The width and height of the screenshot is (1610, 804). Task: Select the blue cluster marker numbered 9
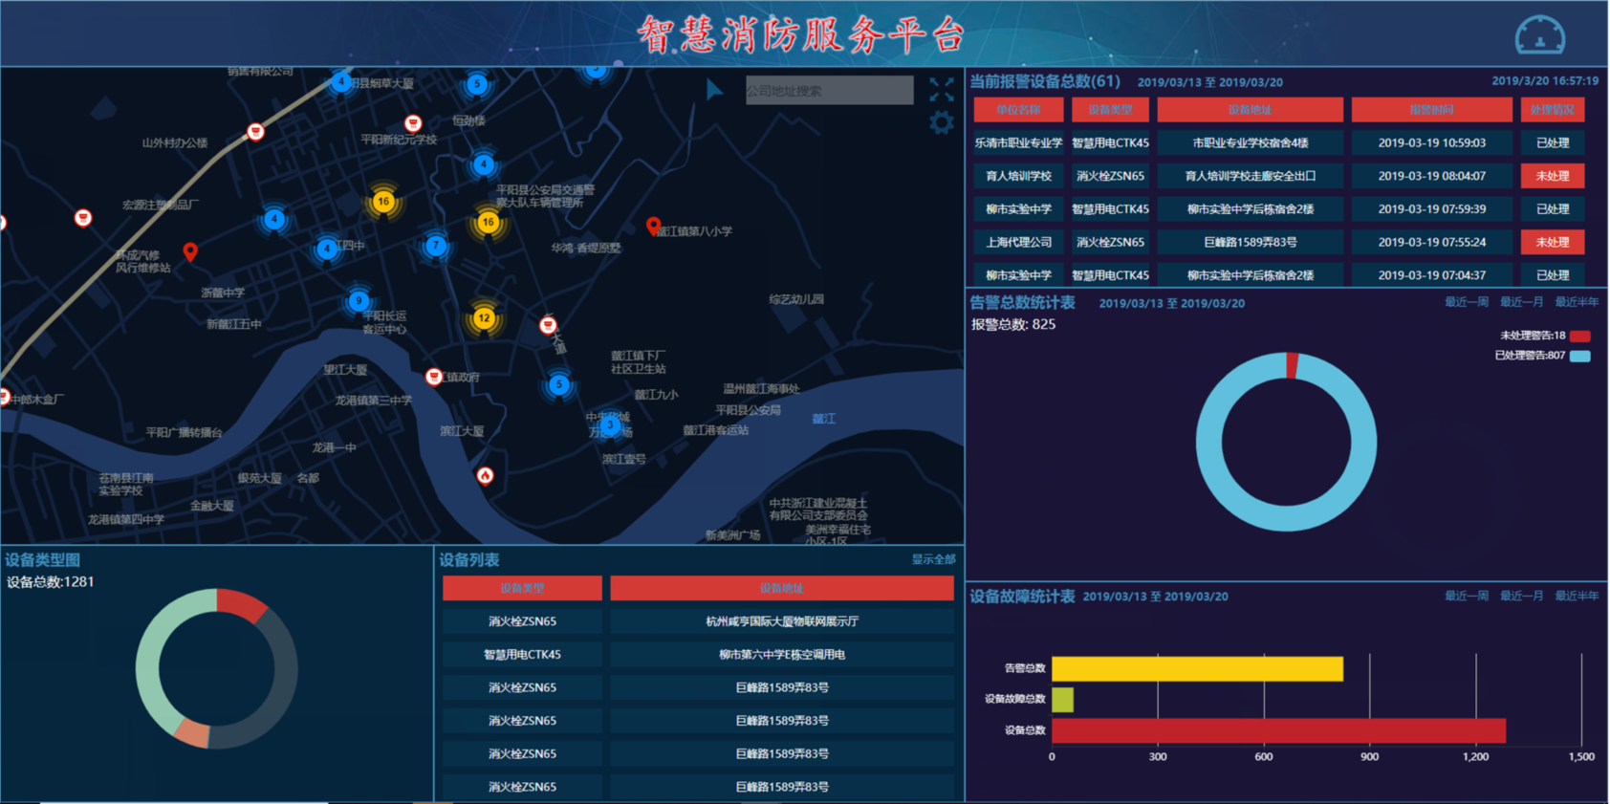[x=359, y=301]
